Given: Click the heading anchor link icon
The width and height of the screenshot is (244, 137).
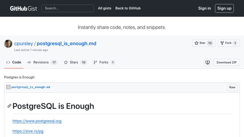Looking at the screenshot, I should pos(9,106).
